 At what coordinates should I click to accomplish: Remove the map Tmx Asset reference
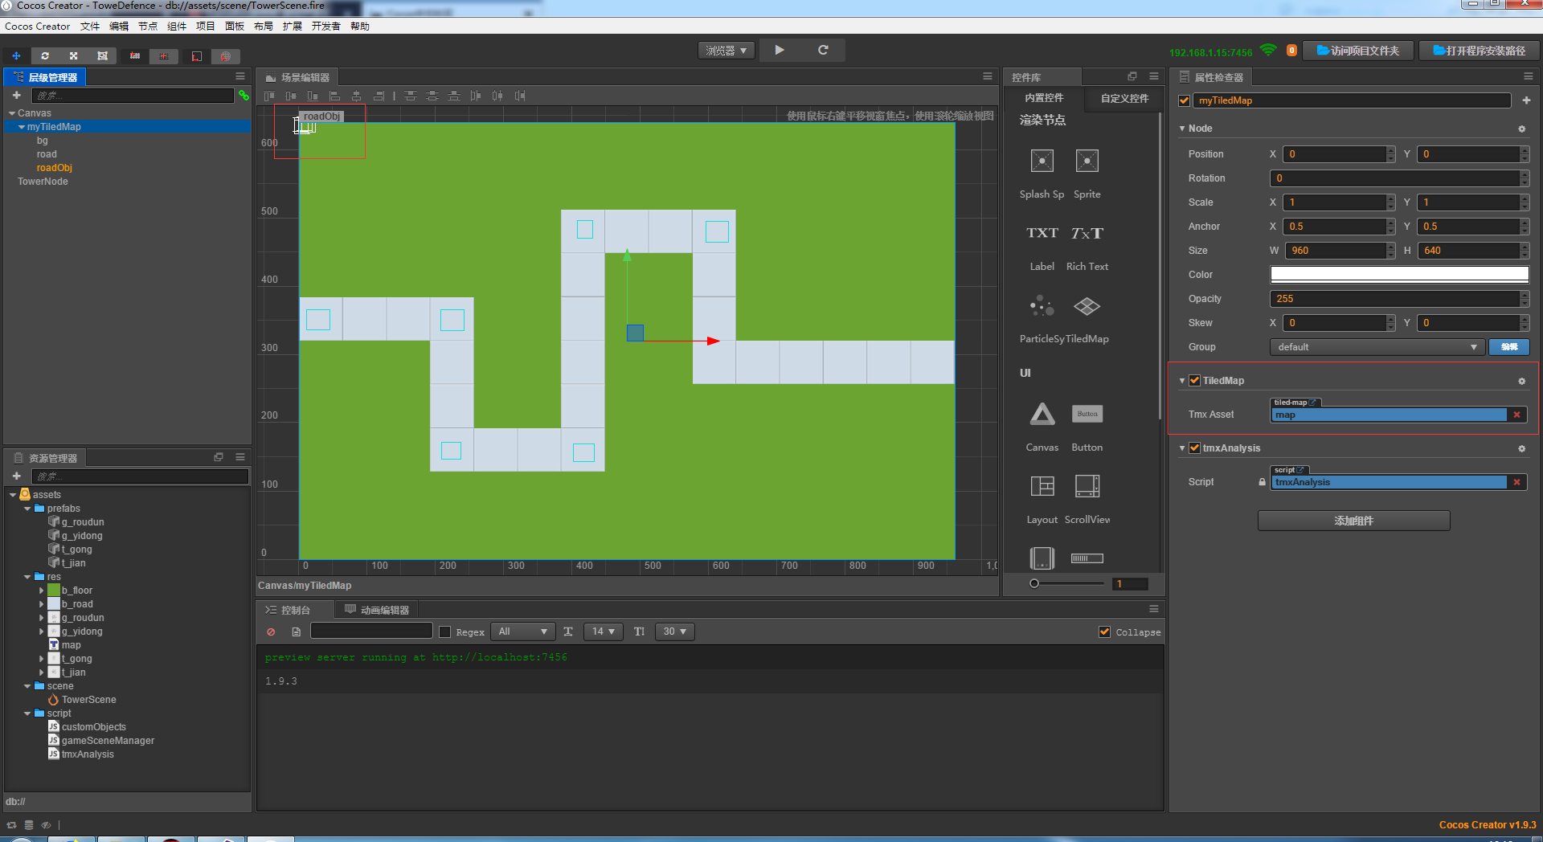1517,415
